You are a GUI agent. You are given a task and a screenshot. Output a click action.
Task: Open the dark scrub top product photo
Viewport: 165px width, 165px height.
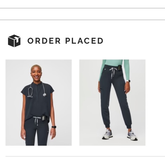click(x=39, y=103)
